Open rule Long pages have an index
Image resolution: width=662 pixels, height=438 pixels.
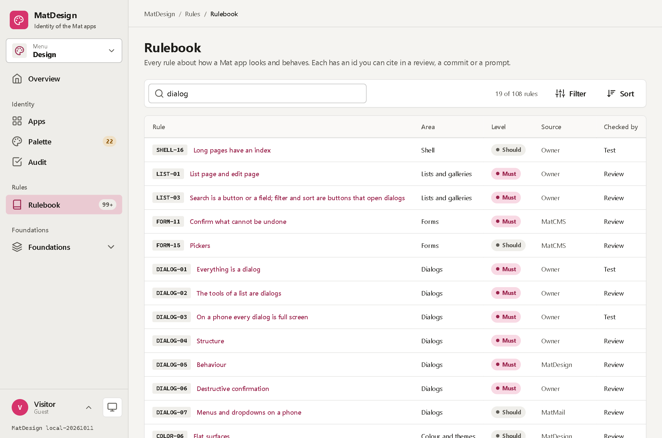pyautogui.click(x=232, y=150)
